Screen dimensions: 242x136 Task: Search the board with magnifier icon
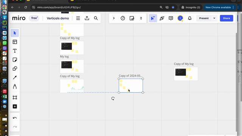(x=96, y=18)
